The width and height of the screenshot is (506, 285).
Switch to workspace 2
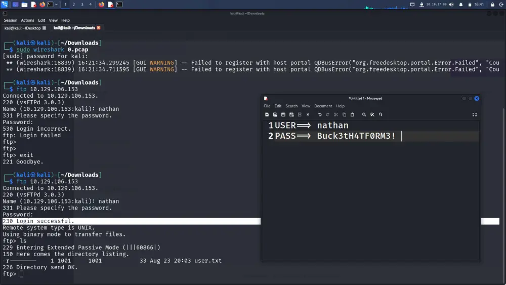point(73,5)
